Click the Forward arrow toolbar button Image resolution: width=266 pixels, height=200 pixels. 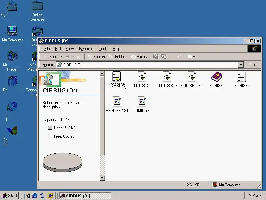coord(67,57)
